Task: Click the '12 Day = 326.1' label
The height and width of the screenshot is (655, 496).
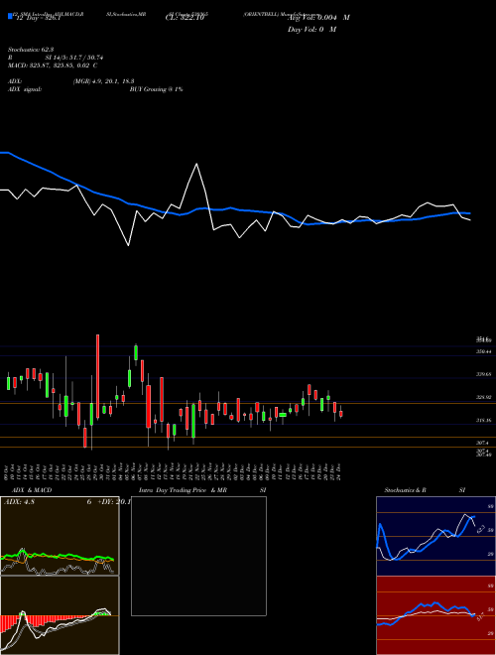Action: 38,18
